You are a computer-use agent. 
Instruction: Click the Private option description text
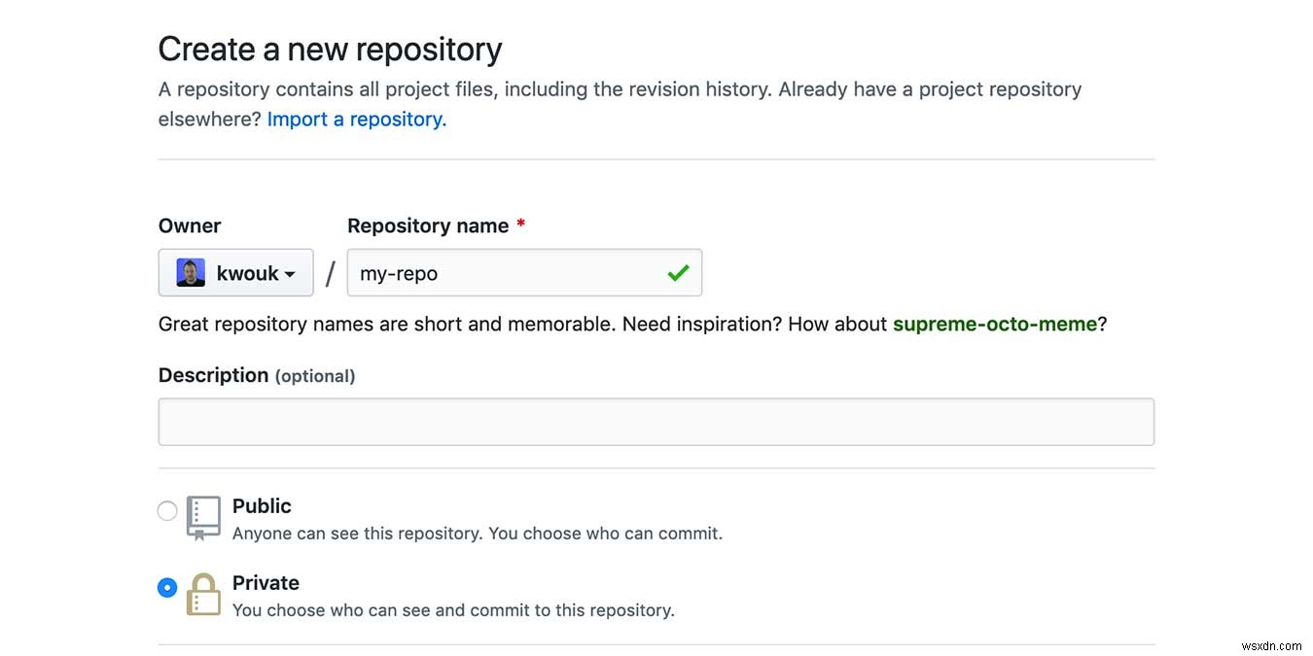453,609
